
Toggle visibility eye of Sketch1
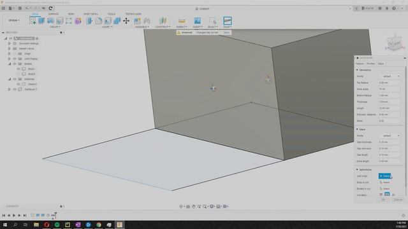(x=18, y=84)
